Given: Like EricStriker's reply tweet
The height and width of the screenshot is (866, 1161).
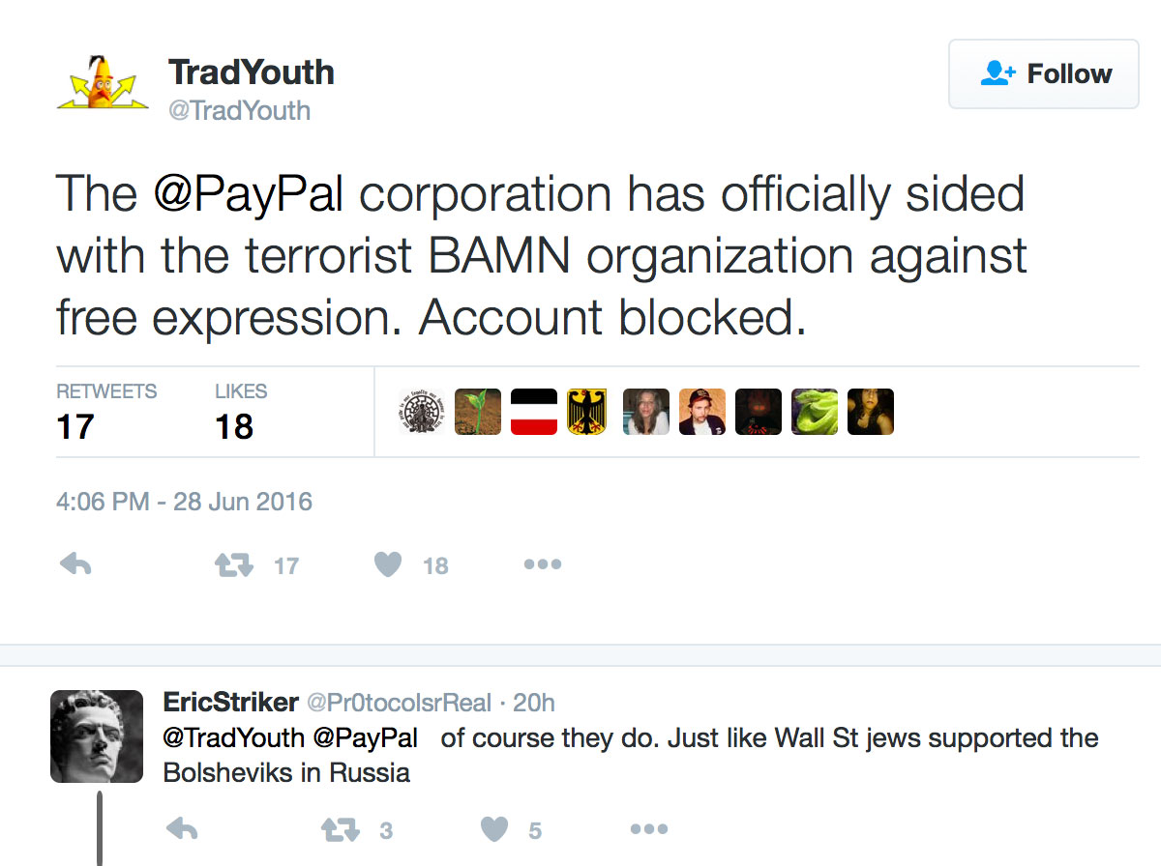Looking at the screenshot, I should click(x=494, y=829).
